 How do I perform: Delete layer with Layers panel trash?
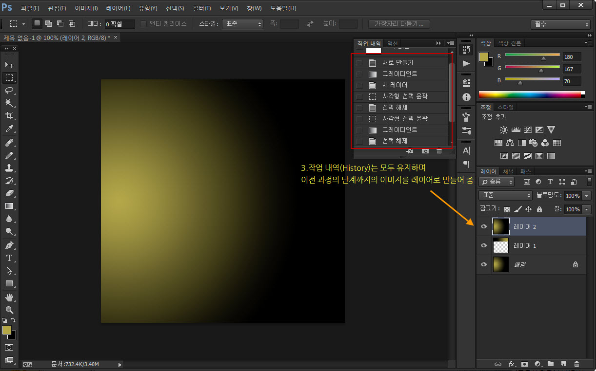pyautogui.click(x=577, y=364)
